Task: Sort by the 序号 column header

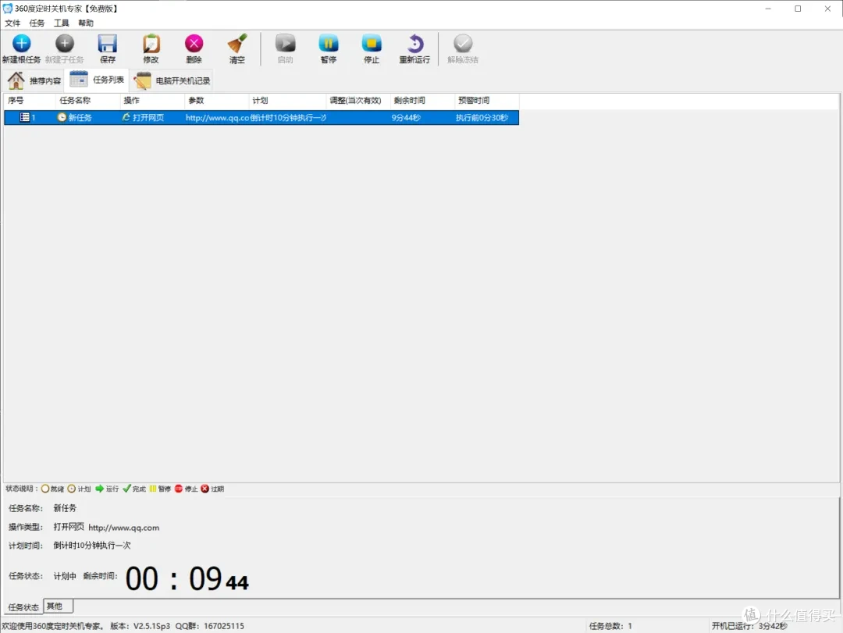Action: 30,101
